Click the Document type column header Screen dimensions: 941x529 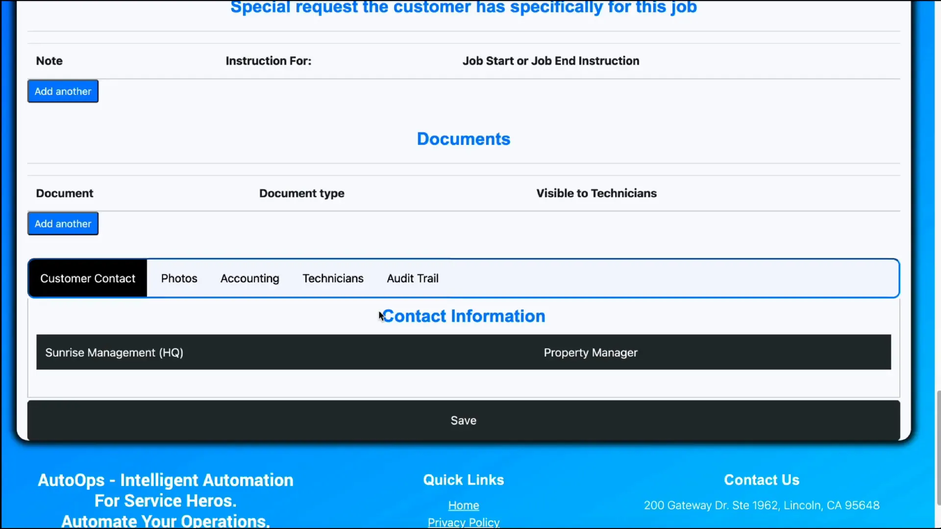coord(302,193)
